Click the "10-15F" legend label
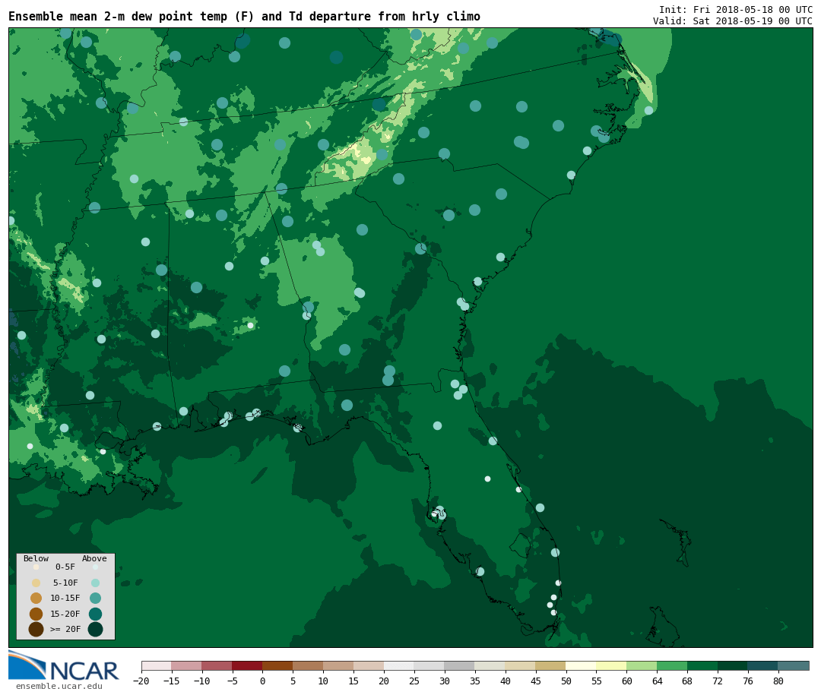Viewport: 821px width, 695px height. click(65, 599)
